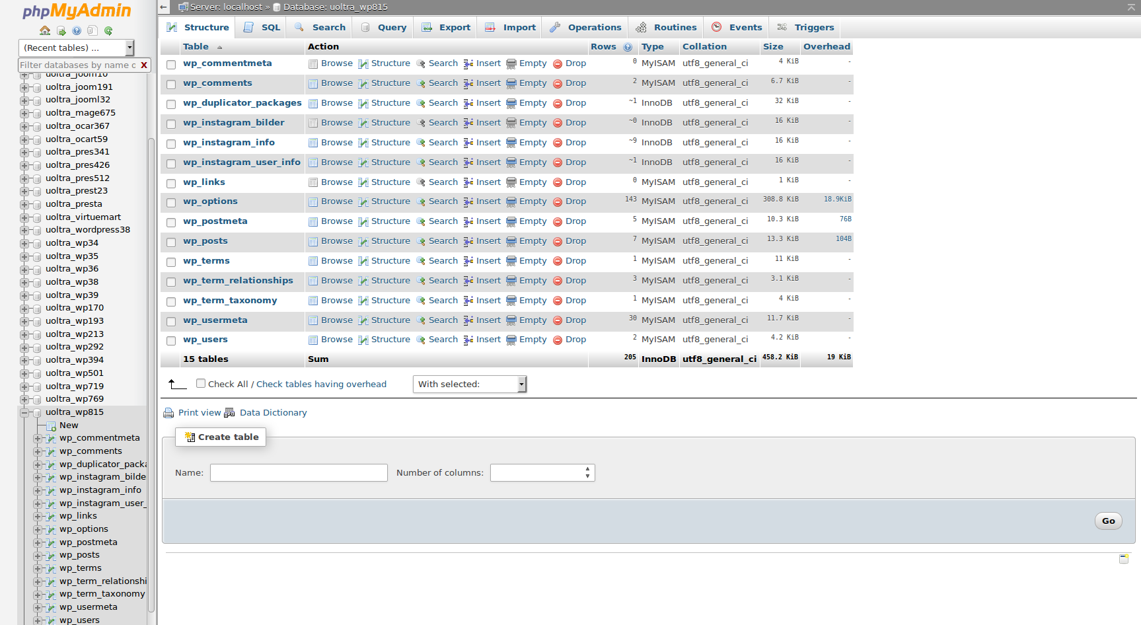The height and width of the screenshot is (625, 1141).
Task: Switch to the Export tab
Action: (447, 27)
